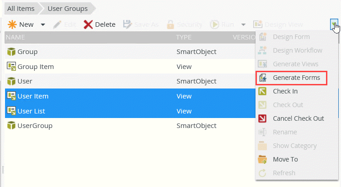Image resolution: width=341 pixels, height=187 pixels.
Task: Select the User List row name
Action: point(31,111)
